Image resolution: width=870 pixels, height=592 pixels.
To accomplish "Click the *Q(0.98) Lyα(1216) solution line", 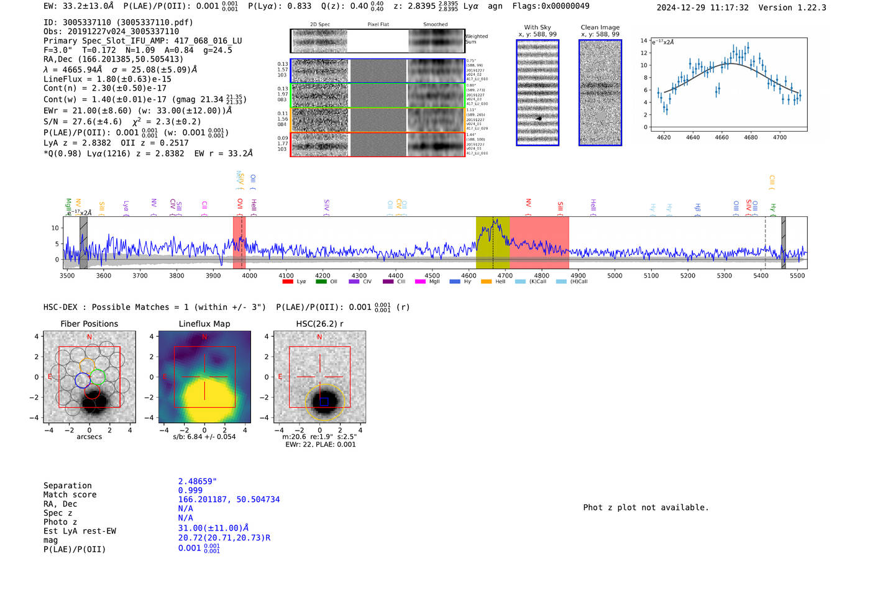I will coord(148,153).
